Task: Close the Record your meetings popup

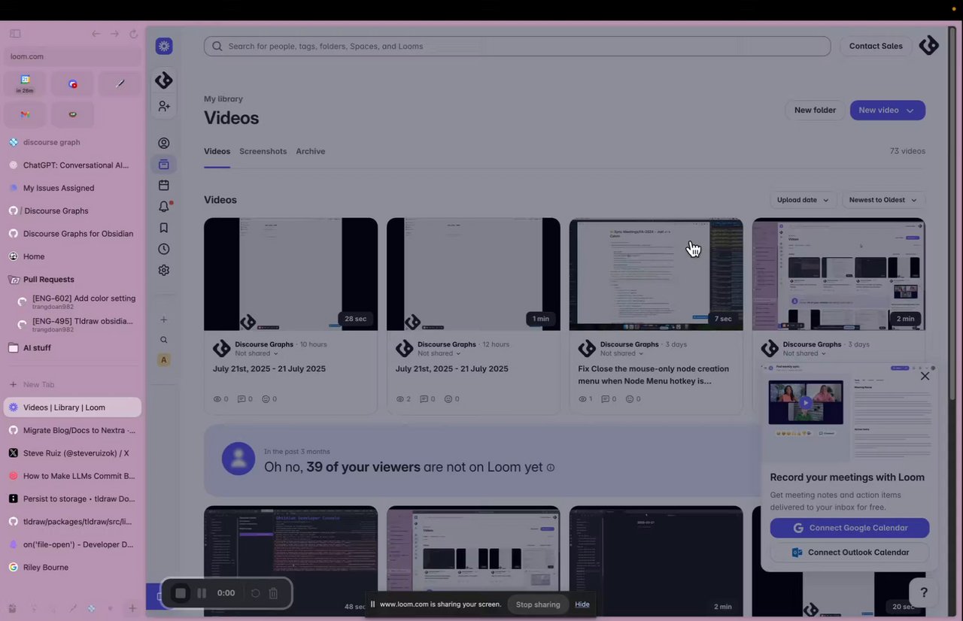Action: (x=925, y=376)
